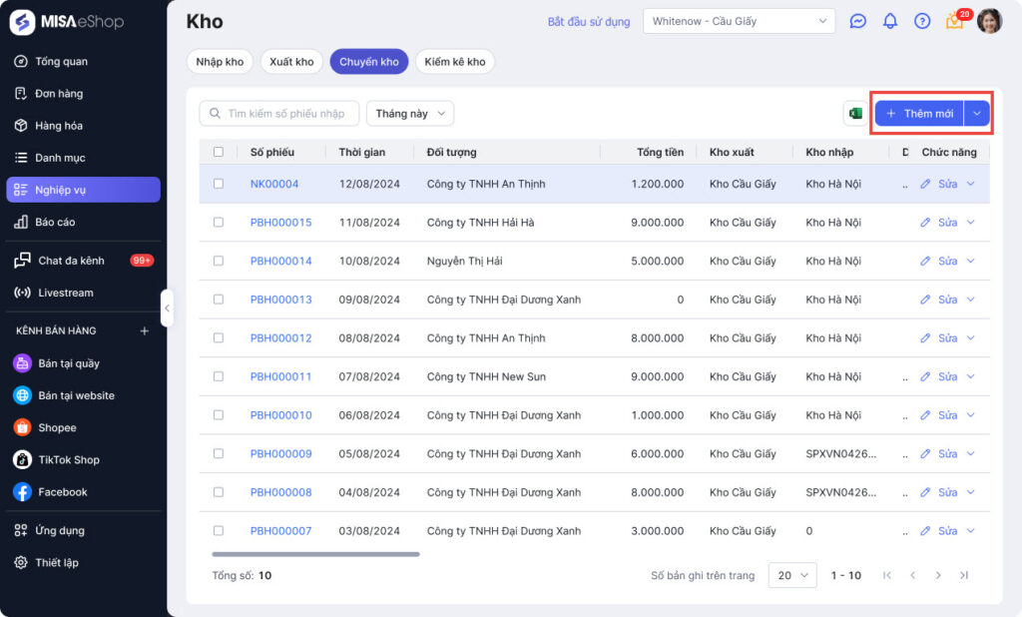Screen dimensions: 1022x617
Task: Open the messenger chat icon in header
Action: click(857, 21)
